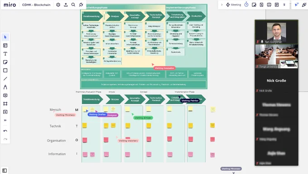The height and width of the screenshot is (174, 308).
Task: Click the Implementation Phase label
Action: click(x=185, y=92)
